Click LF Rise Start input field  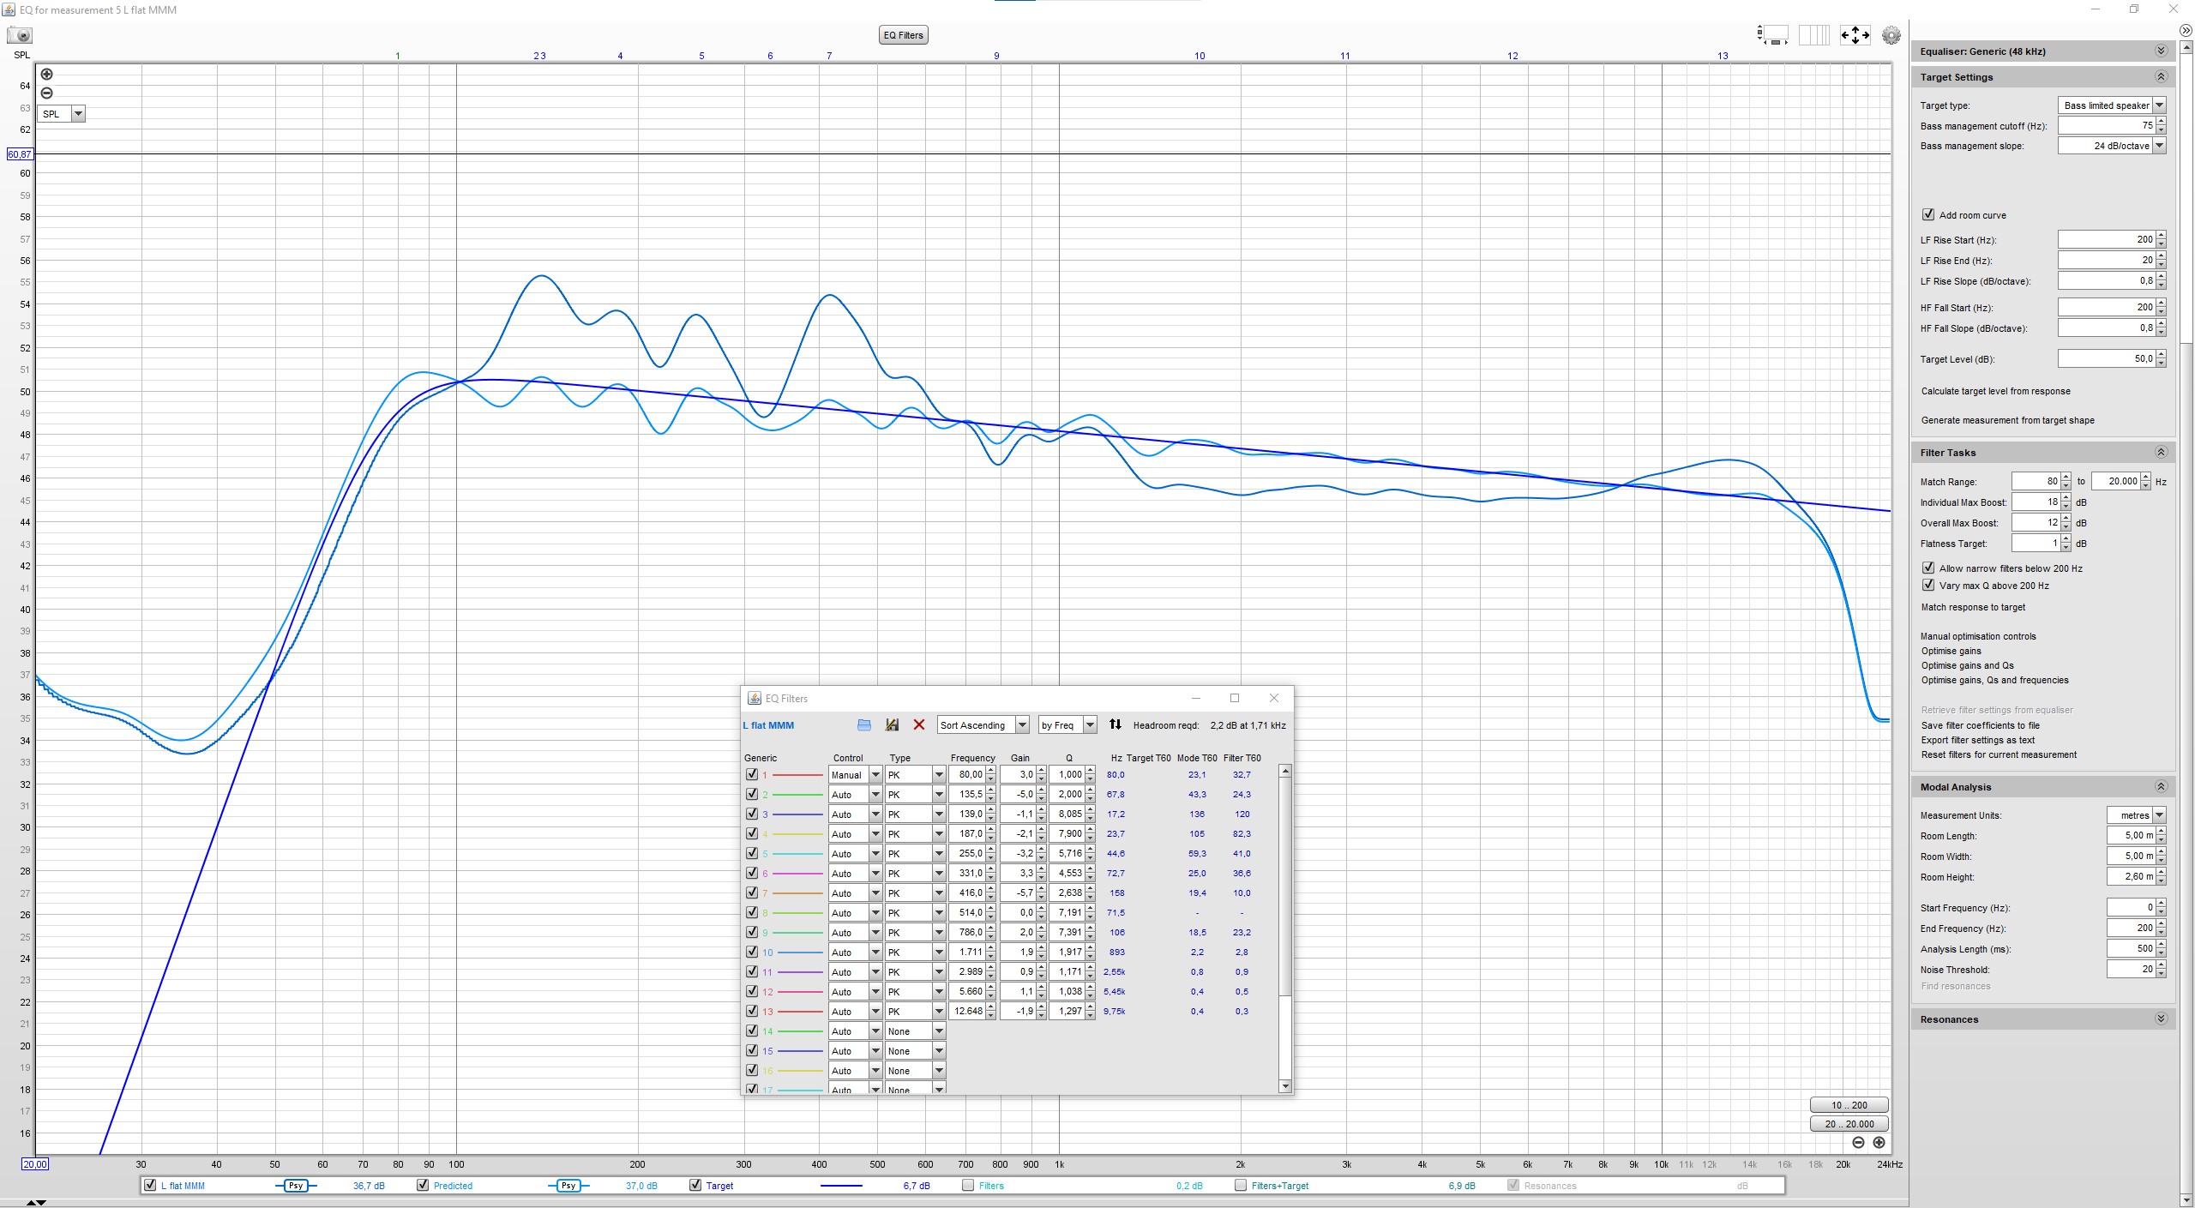coord(2106,239)
